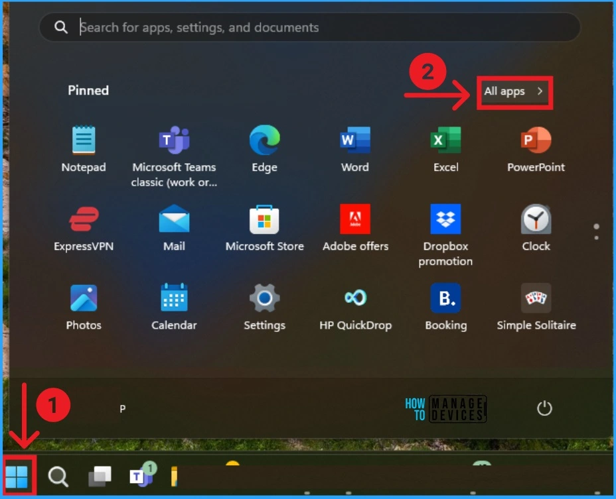
Task: Click the Windows Start button
Action: tap(17, 476)
